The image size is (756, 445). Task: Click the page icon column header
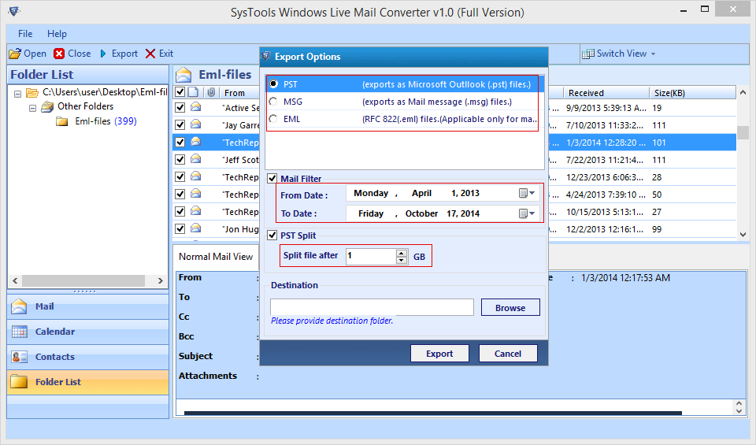coord(193,92)
